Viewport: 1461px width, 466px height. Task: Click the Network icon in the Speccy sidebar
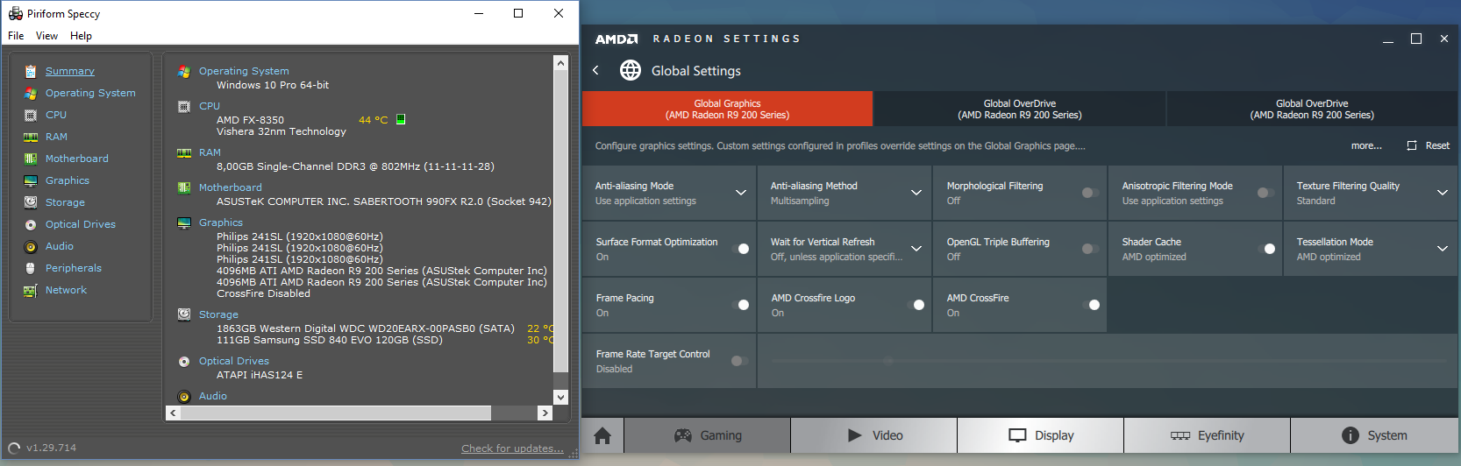click(31, 290)
